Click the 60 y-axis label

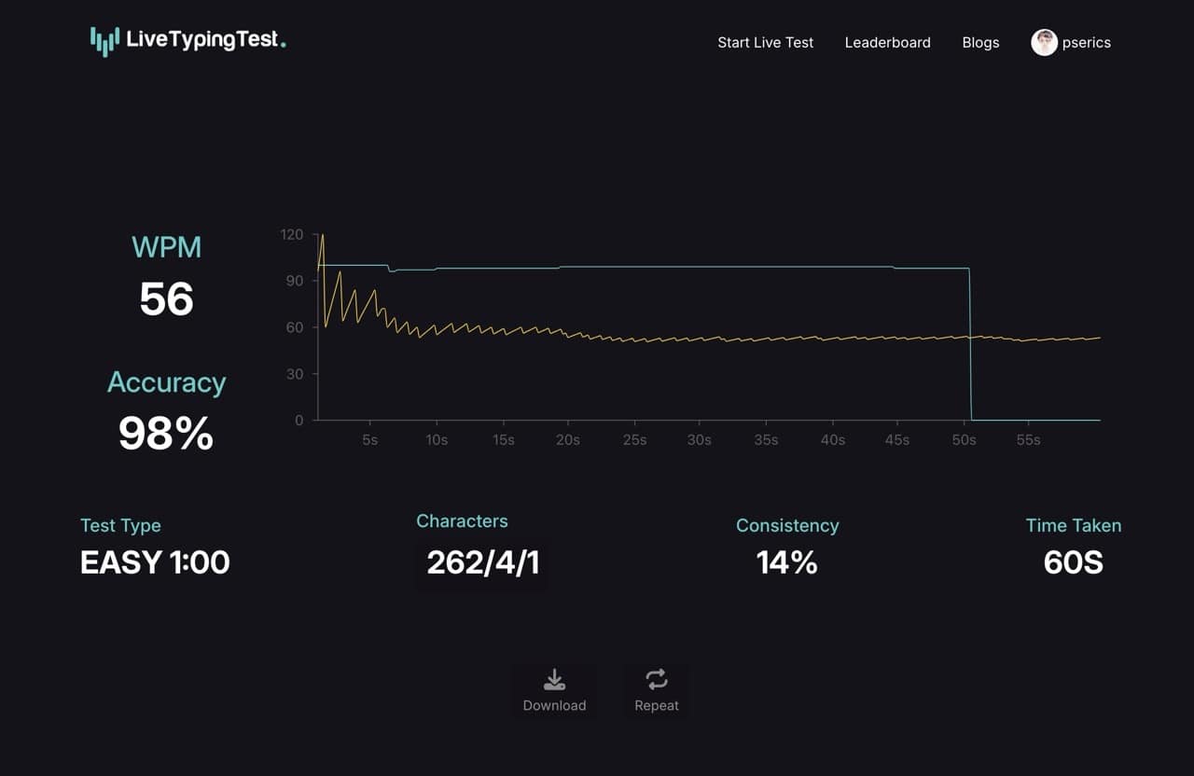295,327
